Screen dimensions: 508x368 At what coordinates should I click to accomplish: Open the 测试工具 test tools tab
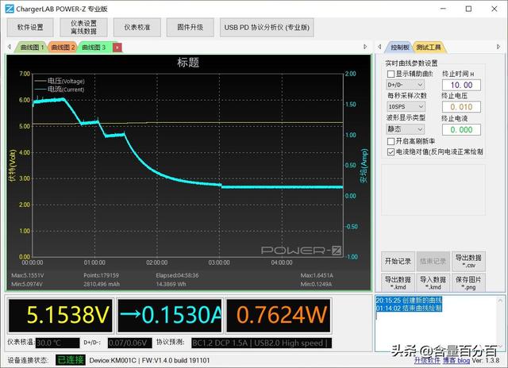pos(429,48)
